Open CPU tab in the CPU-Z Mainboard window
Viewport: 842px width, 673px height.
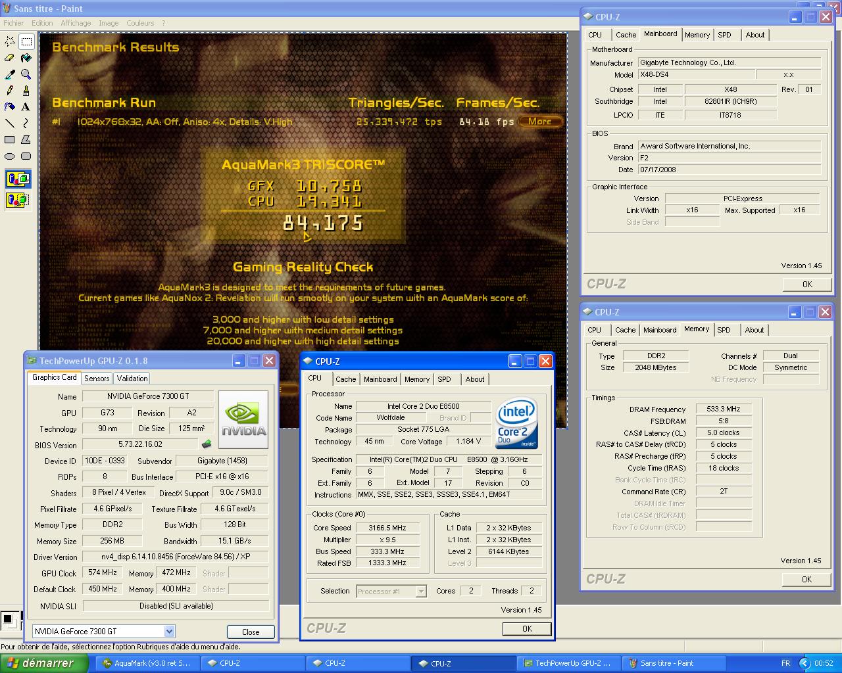click(595, 35)
